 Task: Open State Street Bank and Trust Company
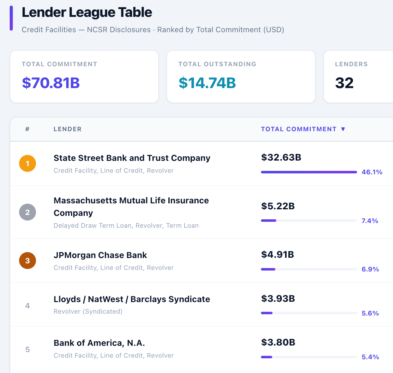tap(132, 158)
